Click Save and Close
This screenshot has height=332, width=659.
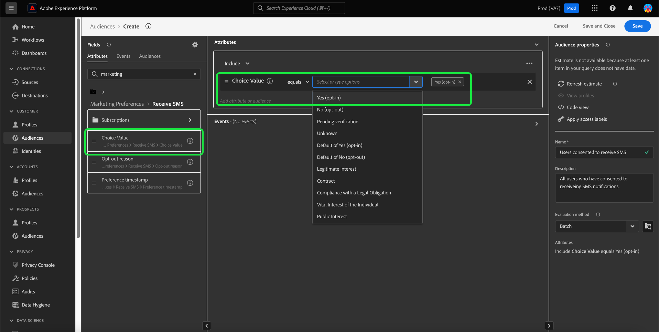[599, 26]
